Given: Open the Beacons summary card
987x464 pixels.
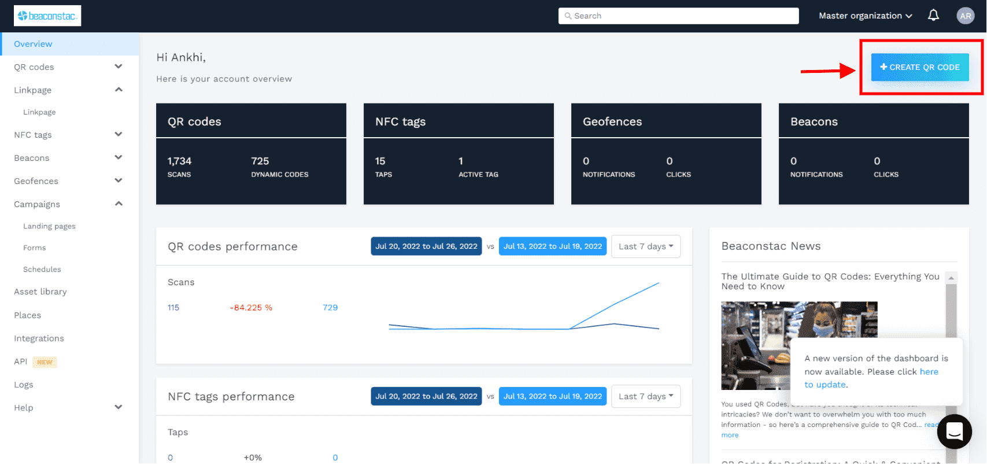Looking at the screenshot, I should [x=874, y=154].
